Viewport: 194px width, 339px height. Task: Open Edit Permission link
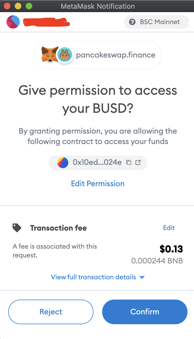(x=98, y=183)
